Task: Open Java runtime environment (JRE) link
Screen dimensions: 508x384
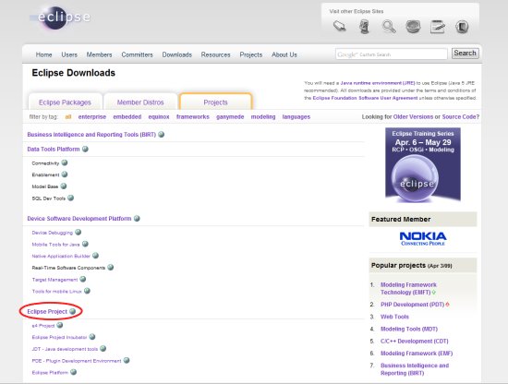Action: pyautogui.click(x=378, y=83)
